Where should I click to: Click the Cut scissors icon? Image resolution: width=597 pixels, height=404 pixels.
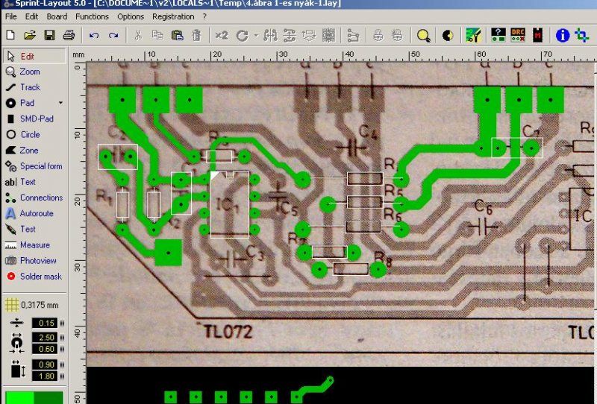point(138,35)
